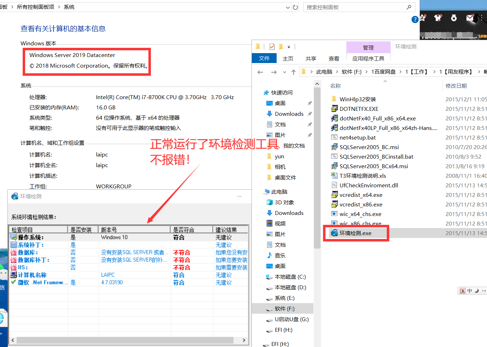Click the 环境检测 horizontal scrollbar thumb
487x347 pixels.
click(125, 340)
